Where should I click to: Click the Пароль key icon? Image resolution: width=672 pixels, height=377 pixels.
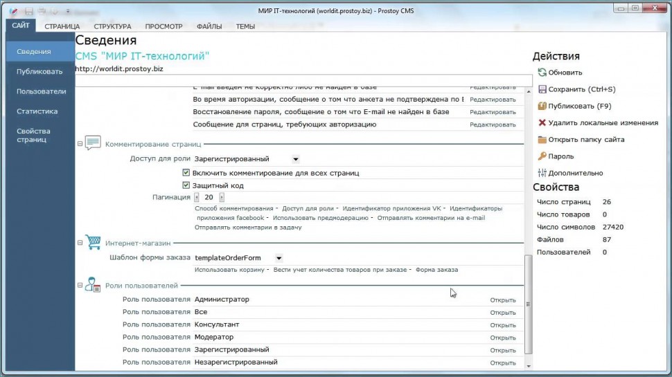click(x=542, y=156)
